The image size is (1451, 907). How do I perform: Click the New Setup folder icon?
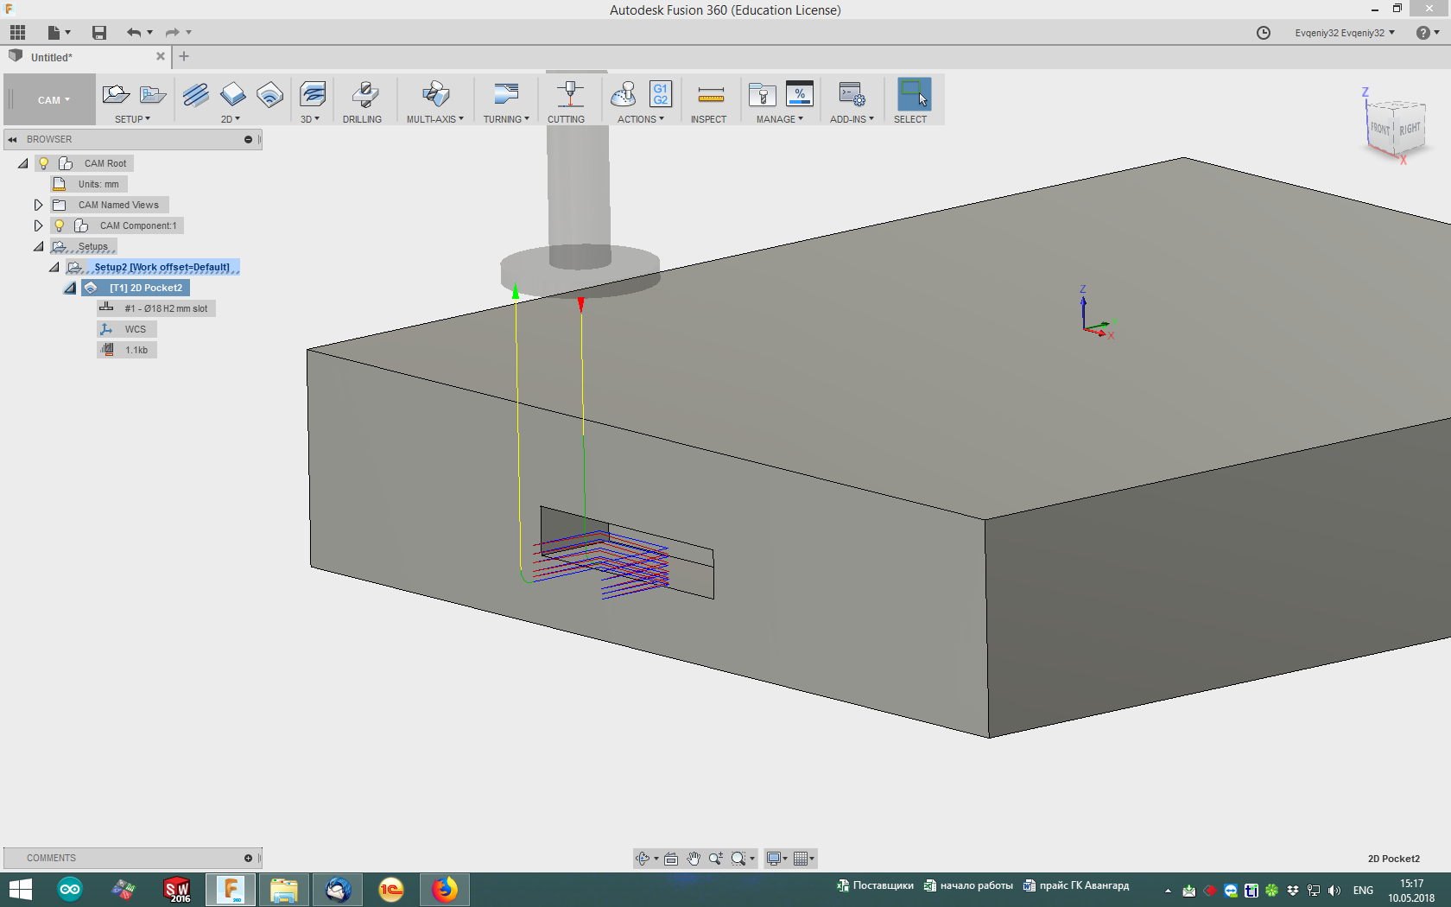coord(115,94)
